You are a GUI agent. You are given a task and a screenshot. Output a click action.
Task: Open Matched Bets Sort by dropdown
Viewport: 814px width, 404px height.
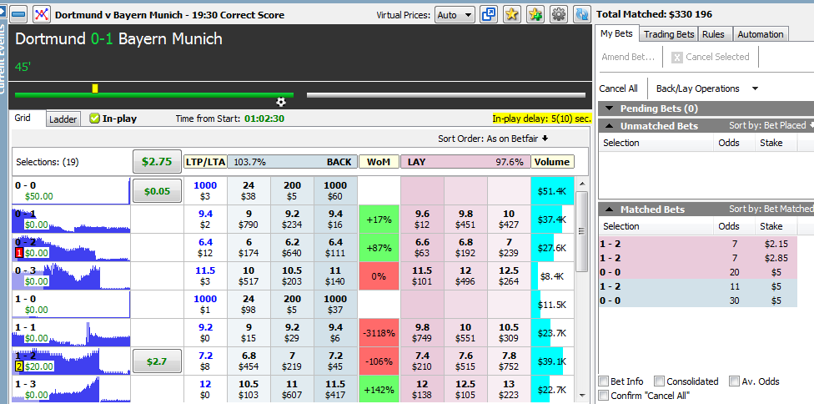(771, 209)
